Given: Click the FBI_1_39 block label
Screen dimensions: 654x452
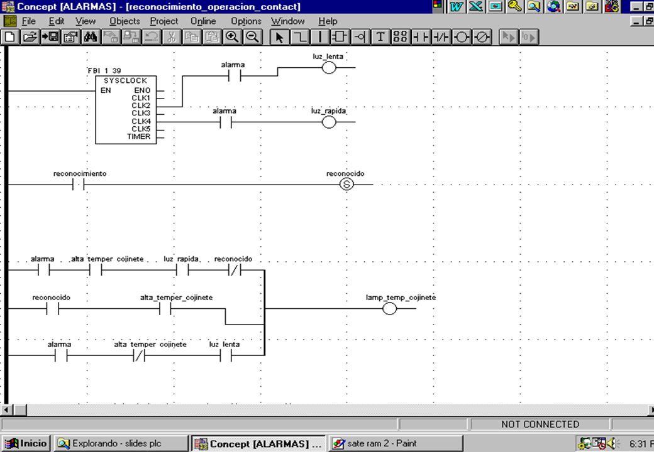Looking at the screenshot, I should pos(104,70).
